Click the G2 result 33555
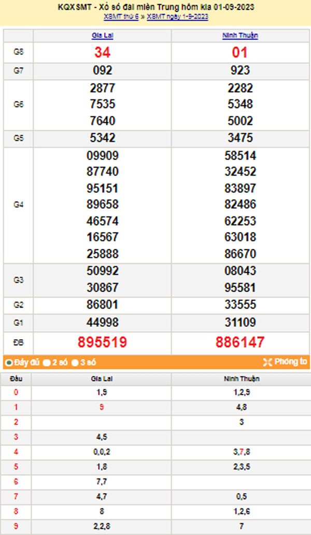311x535 pixels. click(x=240, y=304)
